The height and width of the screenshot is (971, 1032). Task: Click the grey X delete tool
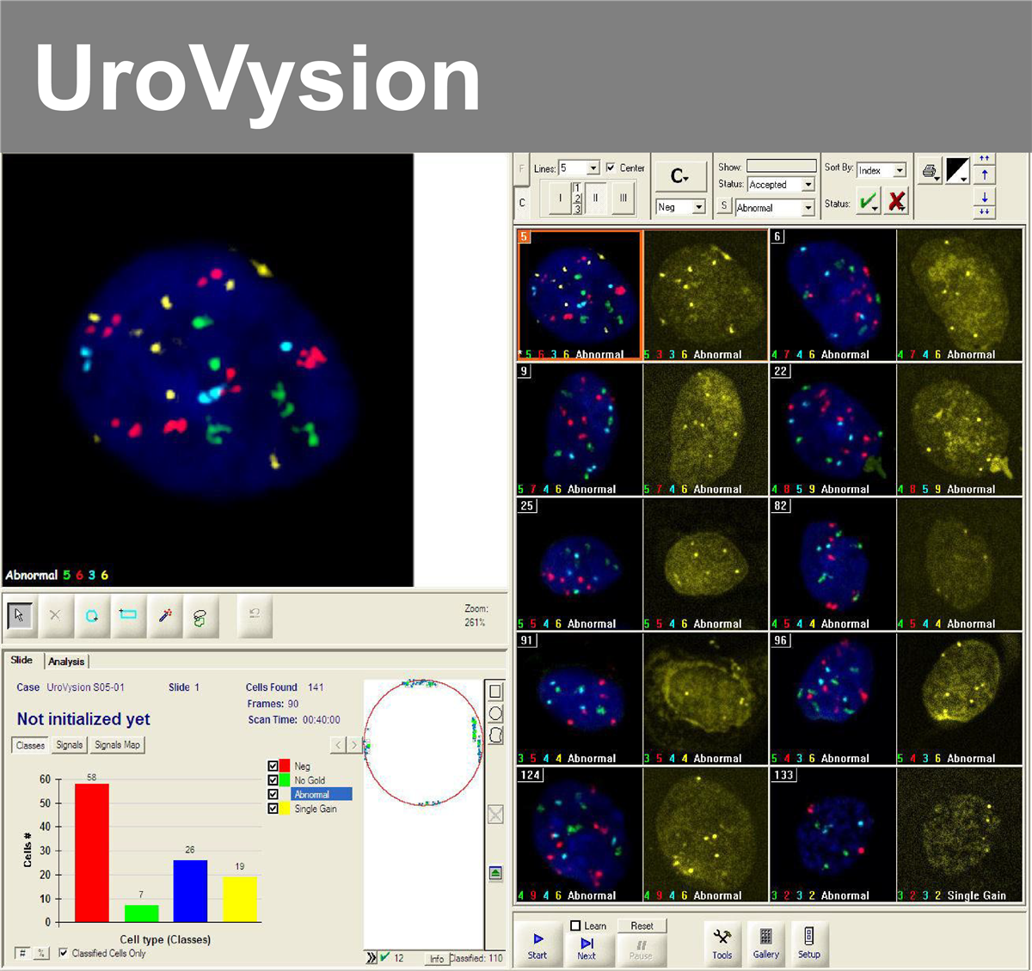(55, 615)
